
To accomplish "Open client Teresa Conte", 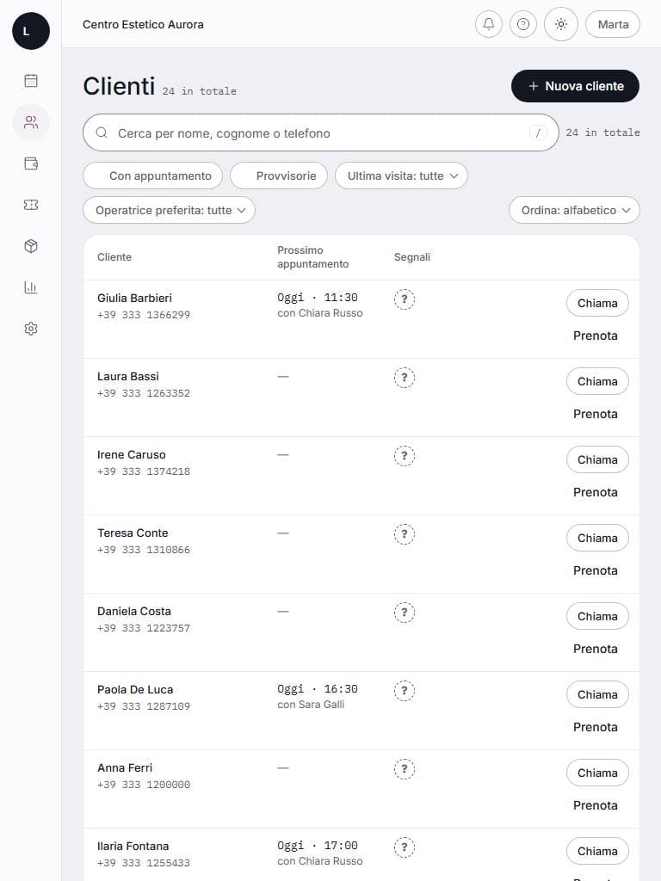I will [133, 533].
